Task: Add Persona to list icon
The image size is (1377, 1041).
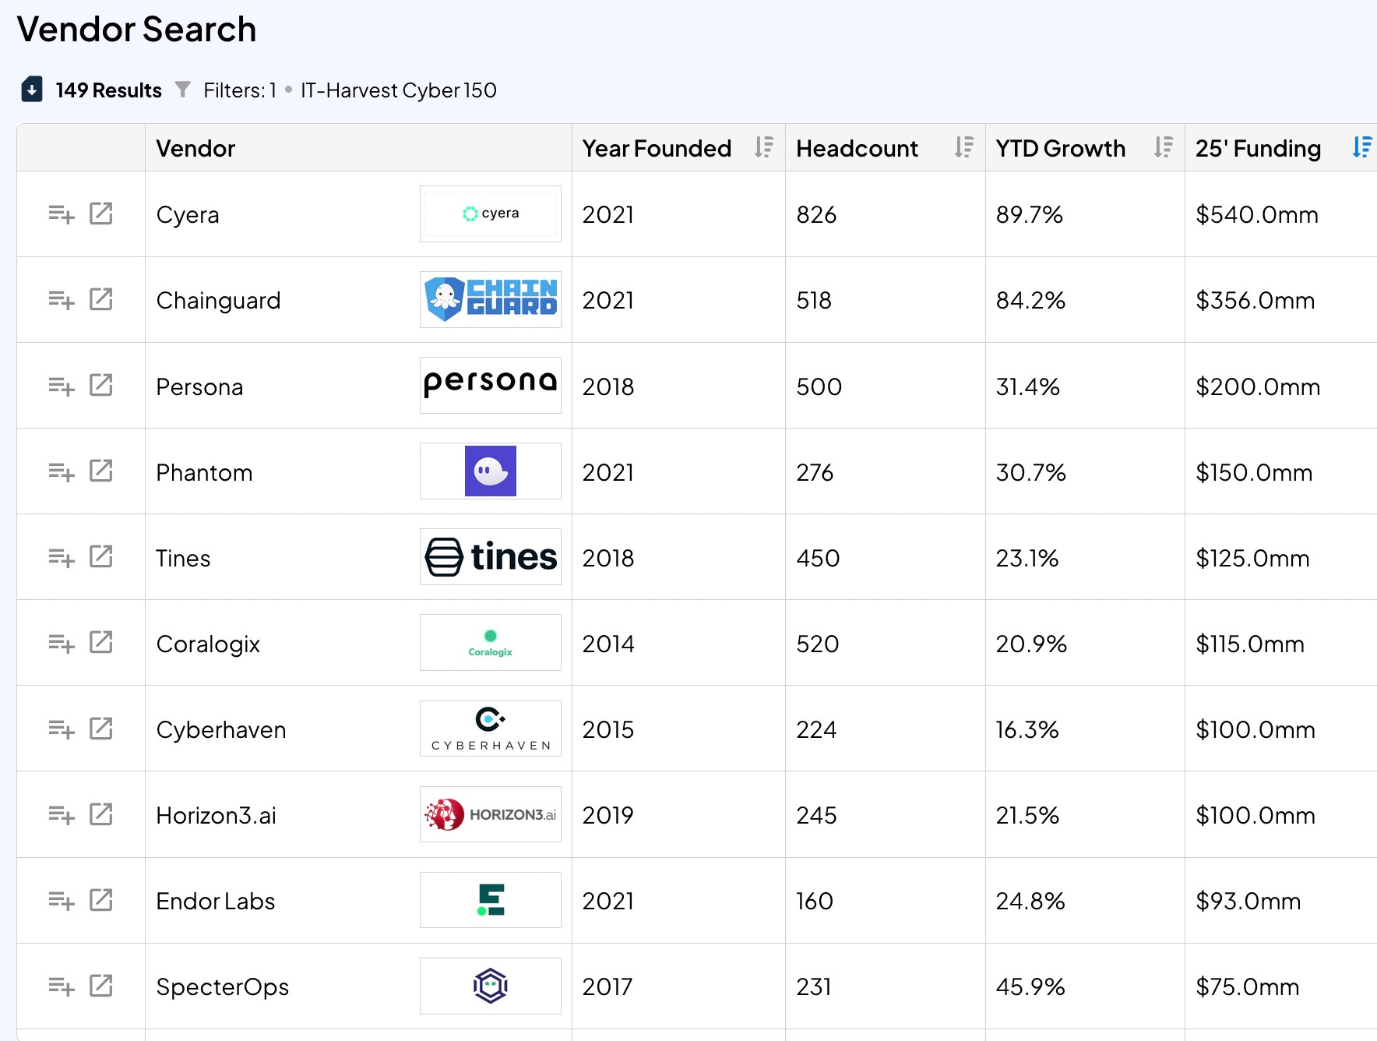Action: 62,386
